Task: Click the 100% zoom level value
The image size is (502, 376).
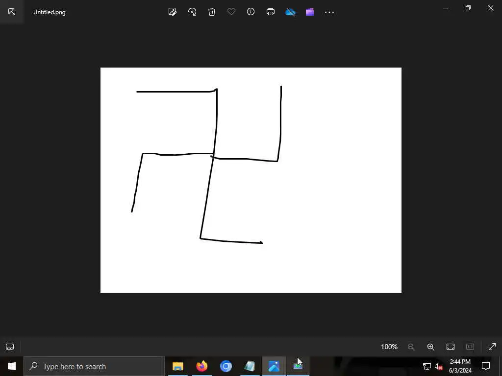Action: 389,347
